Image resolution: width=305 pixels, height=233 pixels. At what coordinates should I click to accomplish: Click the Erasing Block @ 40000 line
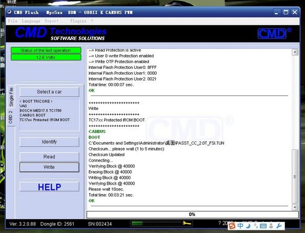point(110,172)
